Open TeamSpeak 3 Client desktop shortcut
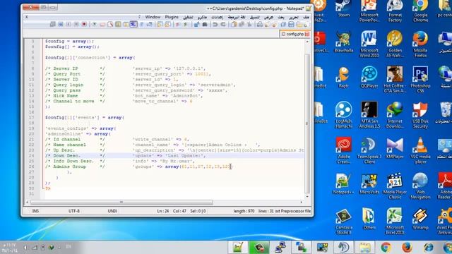The width and height of the screenshot is (452, 254). click(x=369, y=150)
